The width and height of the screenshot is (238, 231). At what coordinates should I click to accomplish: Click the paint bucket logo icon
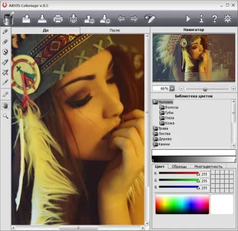(8, 19)
